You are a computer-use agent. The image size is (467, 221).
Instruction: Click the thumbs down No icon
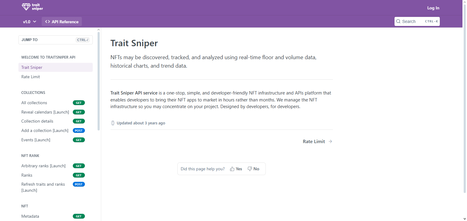click(x=250, y=169)
